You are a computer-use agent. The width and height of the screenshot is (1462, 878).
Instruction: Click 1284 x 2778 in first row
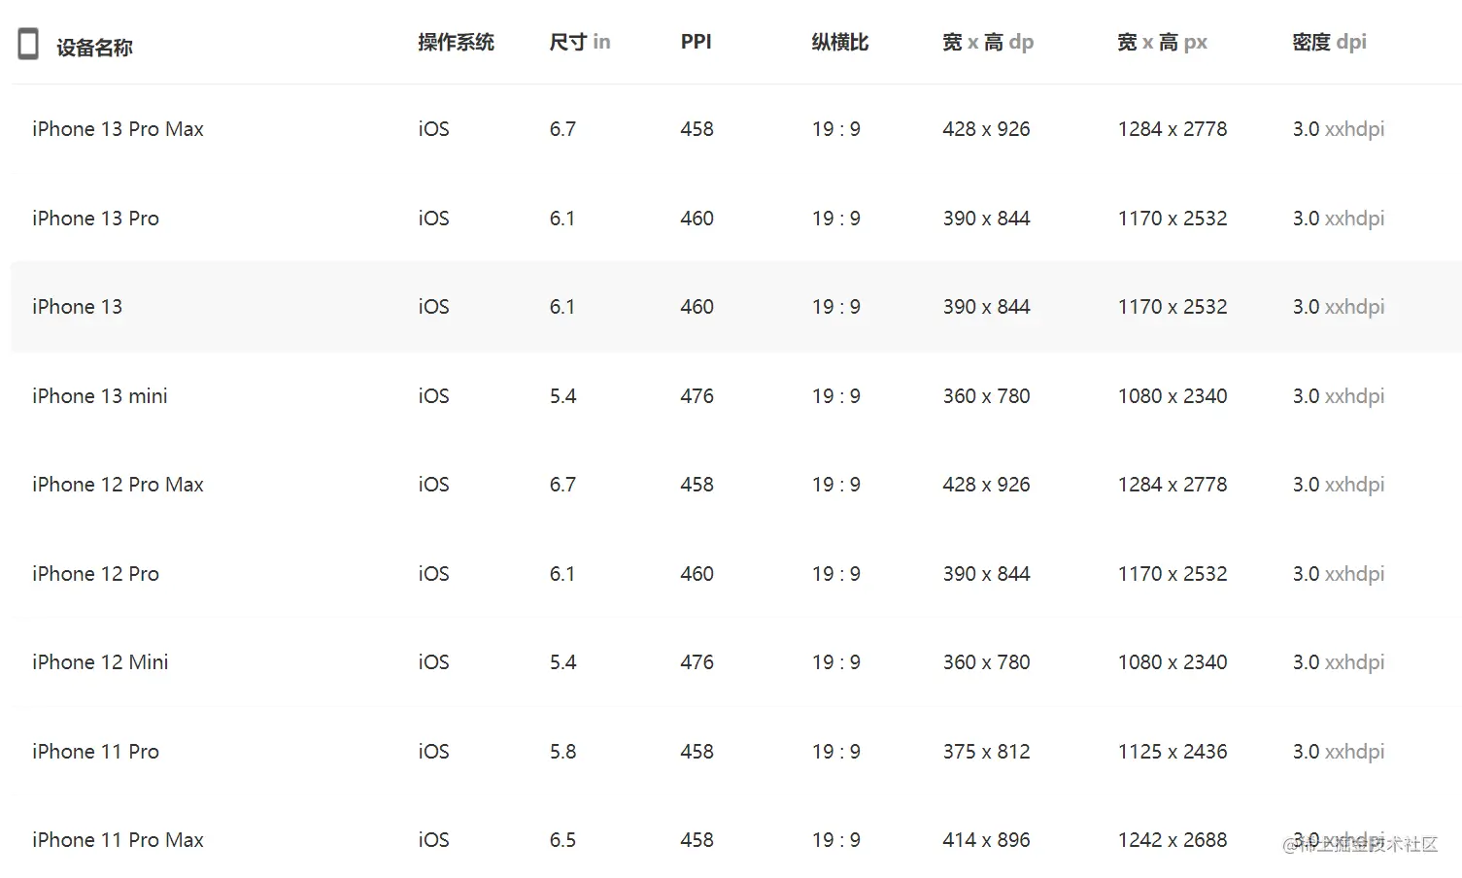pos(1173,129)
